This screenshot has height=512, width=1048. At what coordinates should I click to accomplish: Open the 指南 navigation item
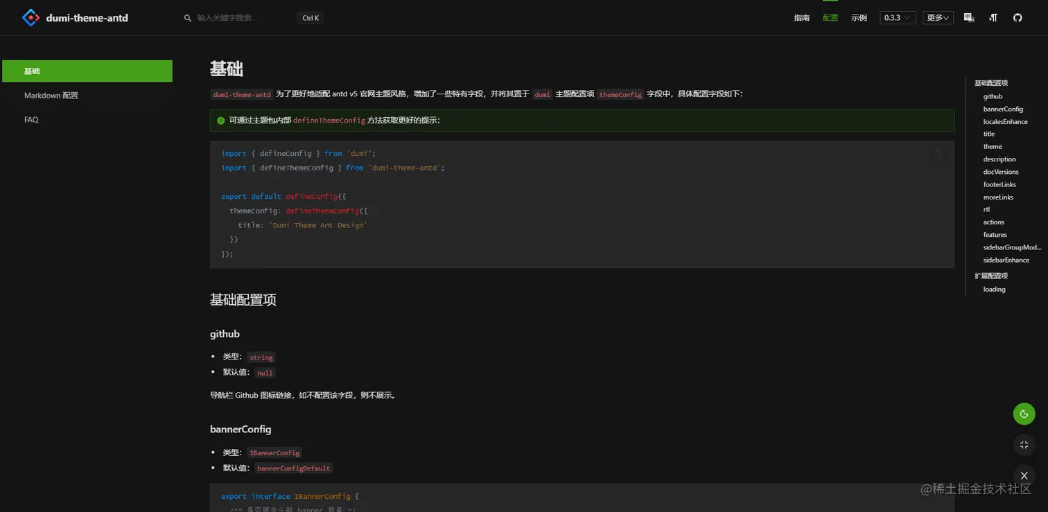(x=802, y=17)
